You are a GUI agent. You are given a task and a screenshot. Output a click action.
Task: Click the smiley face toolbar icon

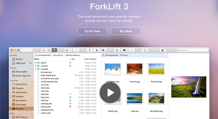pos(145,50)
